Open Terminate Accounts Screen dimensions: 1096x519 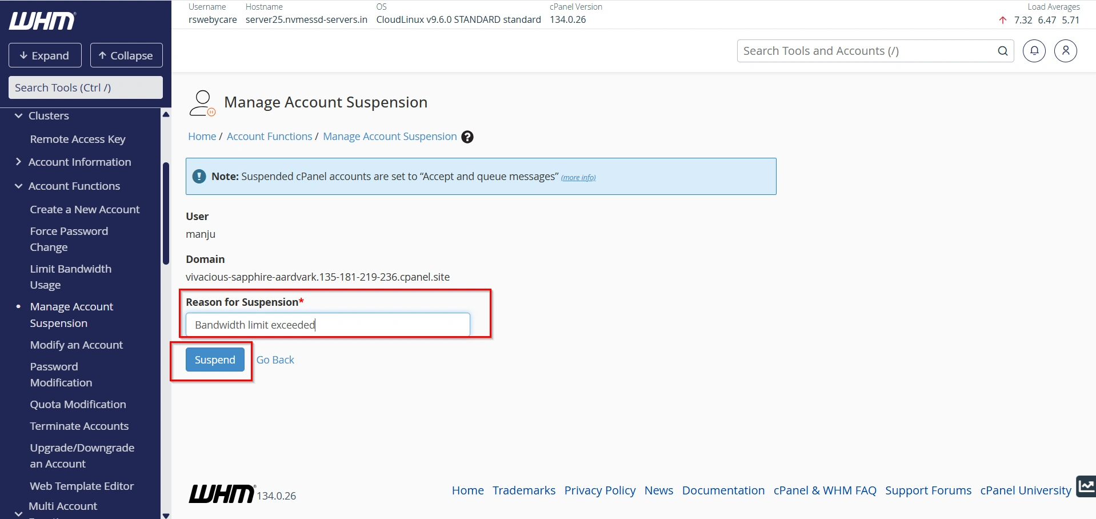tap(79, 426)
